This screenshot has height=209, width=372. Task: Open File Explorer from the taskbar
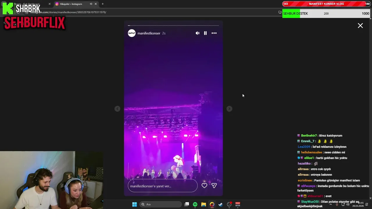(203, 204)
